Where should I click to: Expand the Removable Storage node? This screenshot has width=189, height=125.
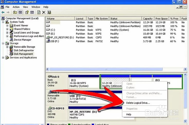pyautogui.click(x=7, y=47)
